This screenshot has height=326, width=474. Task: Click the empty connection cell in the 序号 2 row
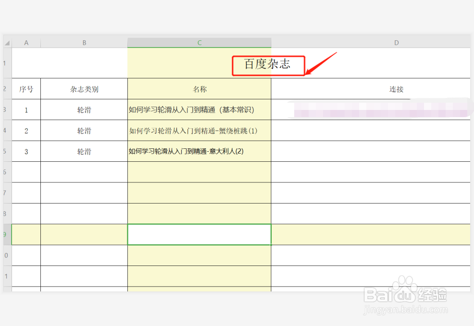(x=371, y=131)
